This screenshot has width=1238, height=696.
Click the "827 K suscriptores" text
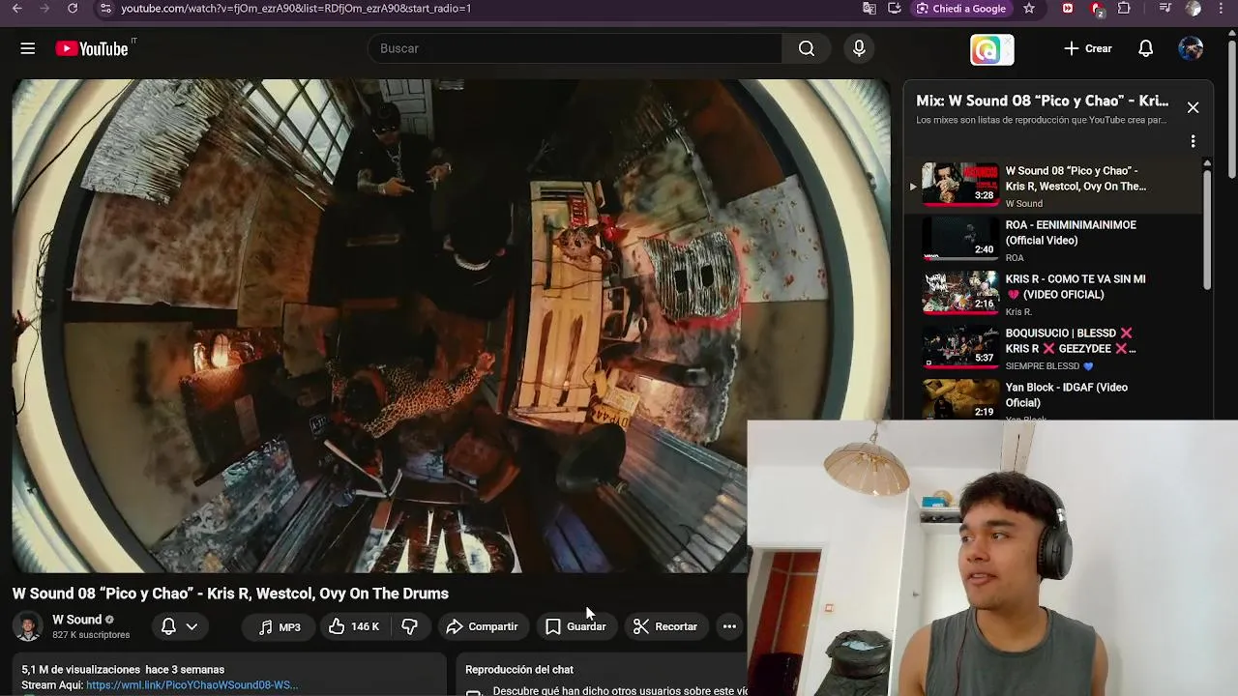tap(91, 635)
